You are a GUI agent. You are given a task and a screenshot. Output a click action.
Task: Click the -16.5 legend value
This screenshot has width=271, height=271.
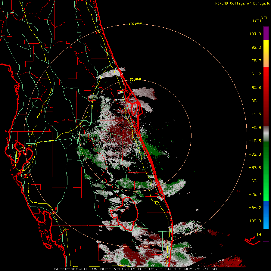click(x=255, y=141)
